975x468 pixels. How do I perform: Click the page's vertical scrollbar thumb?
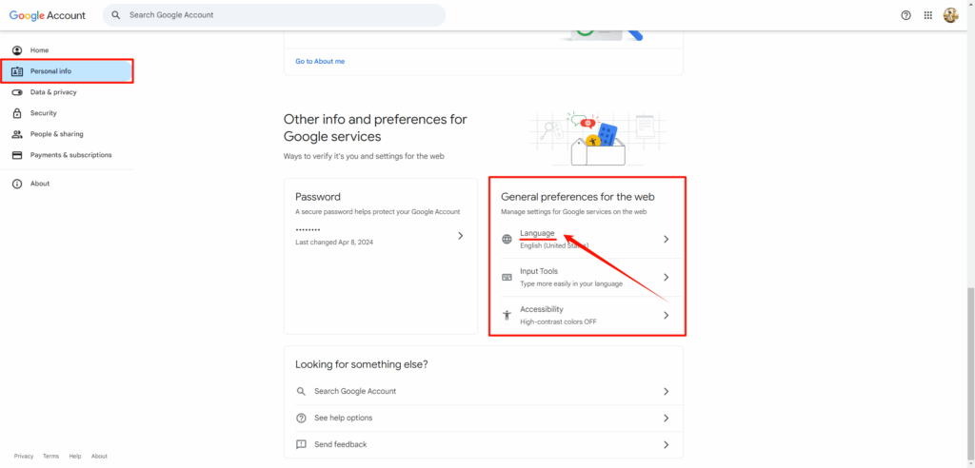[971, 376]
